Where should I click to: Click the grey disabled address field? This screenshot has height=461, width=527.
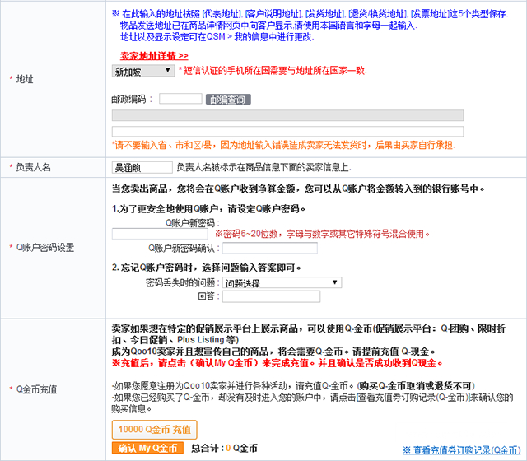287,115
